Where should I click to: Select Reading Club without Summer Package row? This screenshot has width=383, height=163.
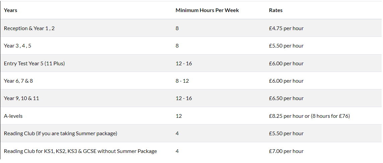point(80,151)
